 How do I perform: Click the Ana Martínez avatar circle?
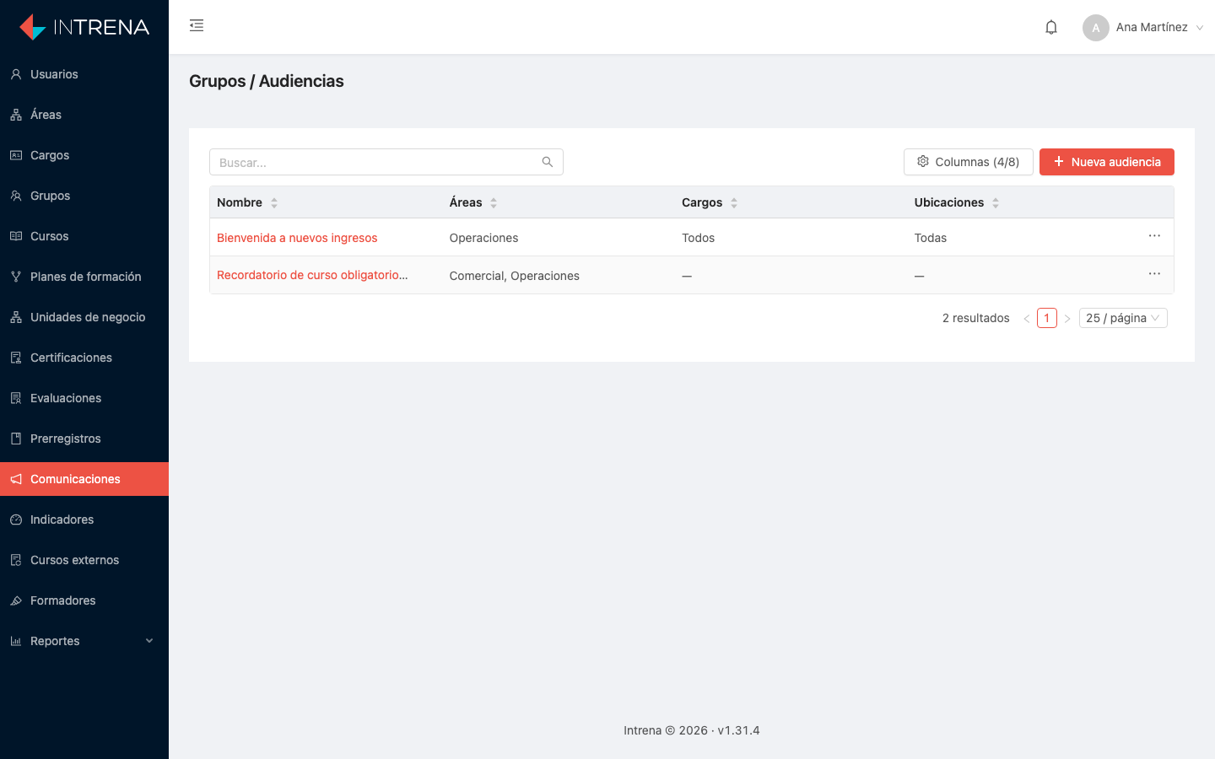[x=1096, y=27]
